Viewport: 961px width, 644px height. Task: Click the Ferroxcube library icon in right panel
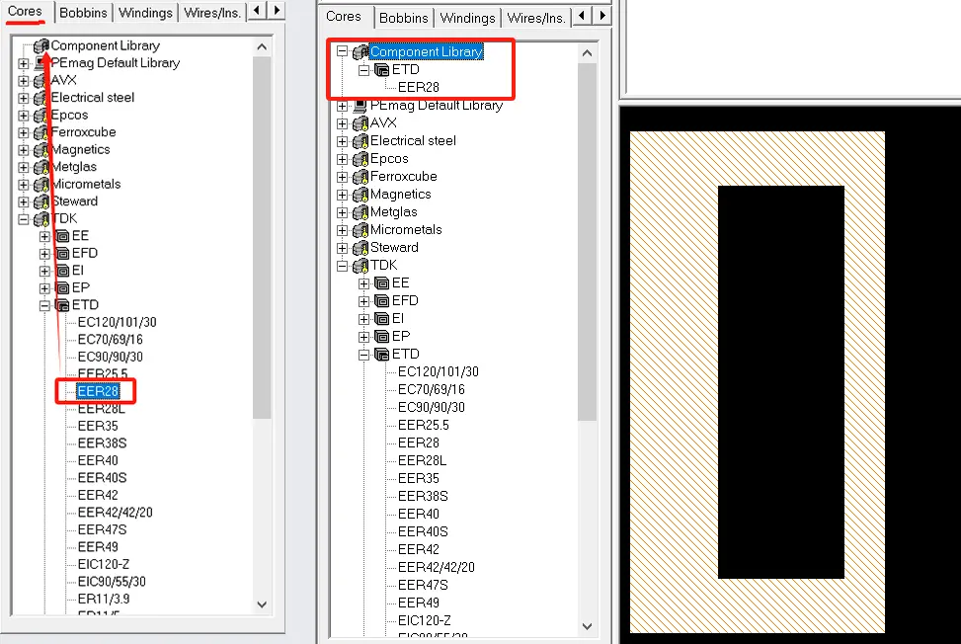point(360,177)
